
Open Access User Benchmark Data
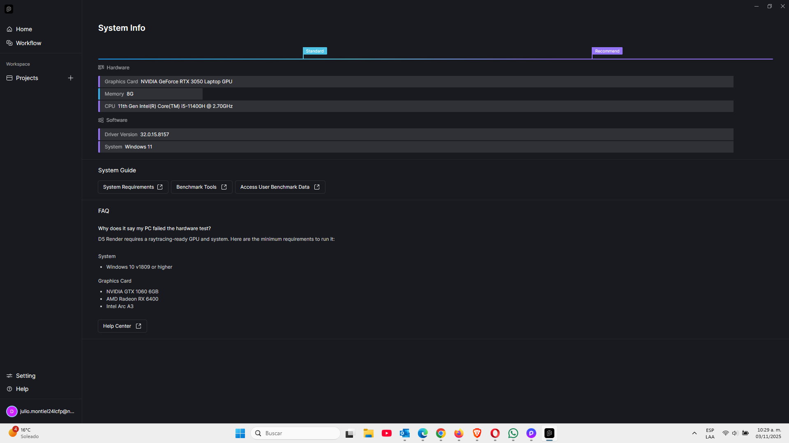click(280, 187)
